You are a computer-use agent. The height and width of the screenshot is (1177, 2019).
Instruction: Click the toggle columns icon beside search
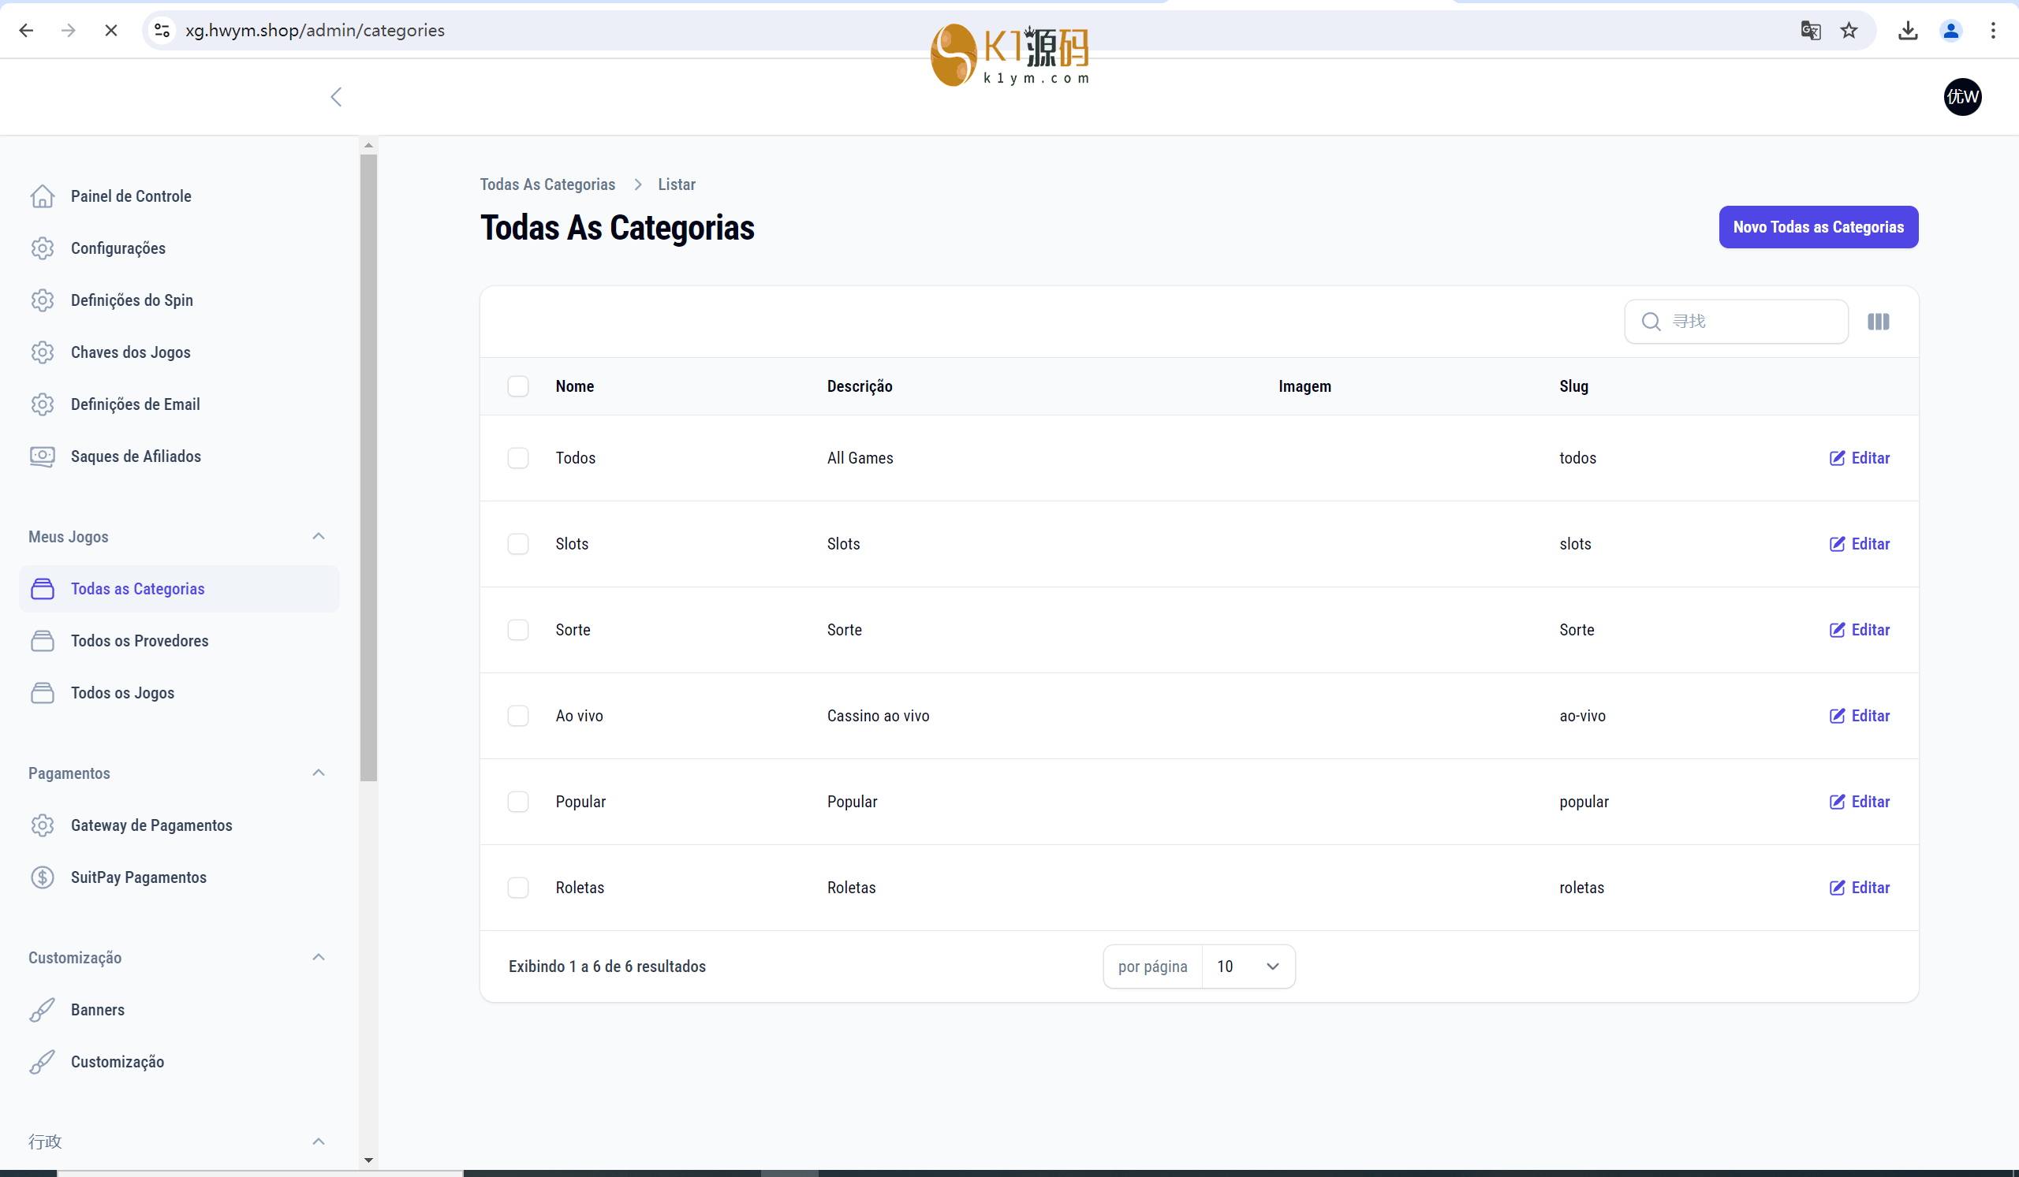[x=1878, y=322]
